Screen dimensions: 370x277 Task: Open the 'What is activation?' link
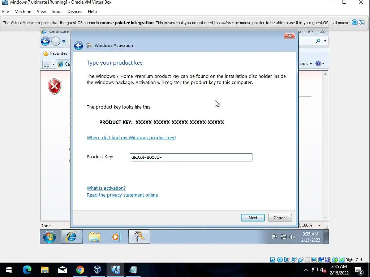pos(106,188)
